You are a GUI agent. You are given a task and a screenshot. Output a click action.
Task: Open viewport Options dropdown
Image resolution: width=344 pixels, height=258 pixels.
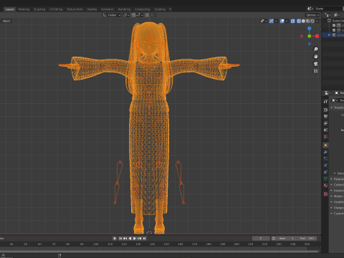click(x=312, y=15)
